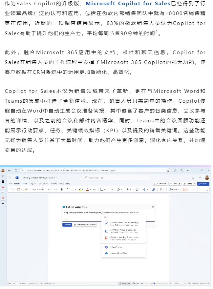The width and height of the screenshot is (213, 289).
Task: Click the Editor pen icon
Action: point(154,189)
